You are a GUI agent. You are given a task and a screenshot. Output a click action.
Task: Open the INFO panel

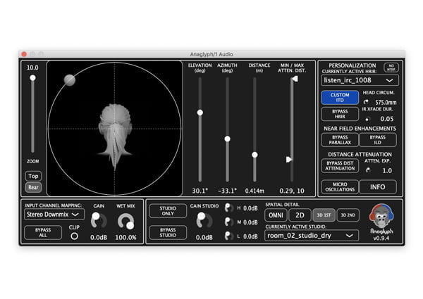coord(378,186)
